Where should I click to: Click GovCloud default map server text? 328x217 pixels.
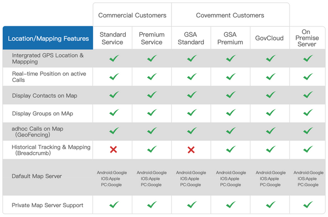point(271,179)
